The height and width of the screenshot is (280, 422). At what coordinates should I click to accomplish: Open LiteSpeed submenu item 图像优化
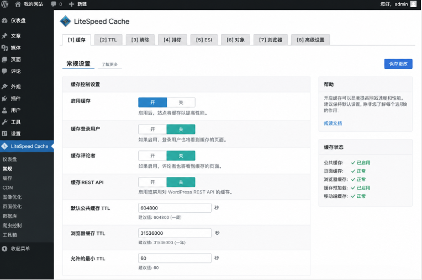coord(12,197)
